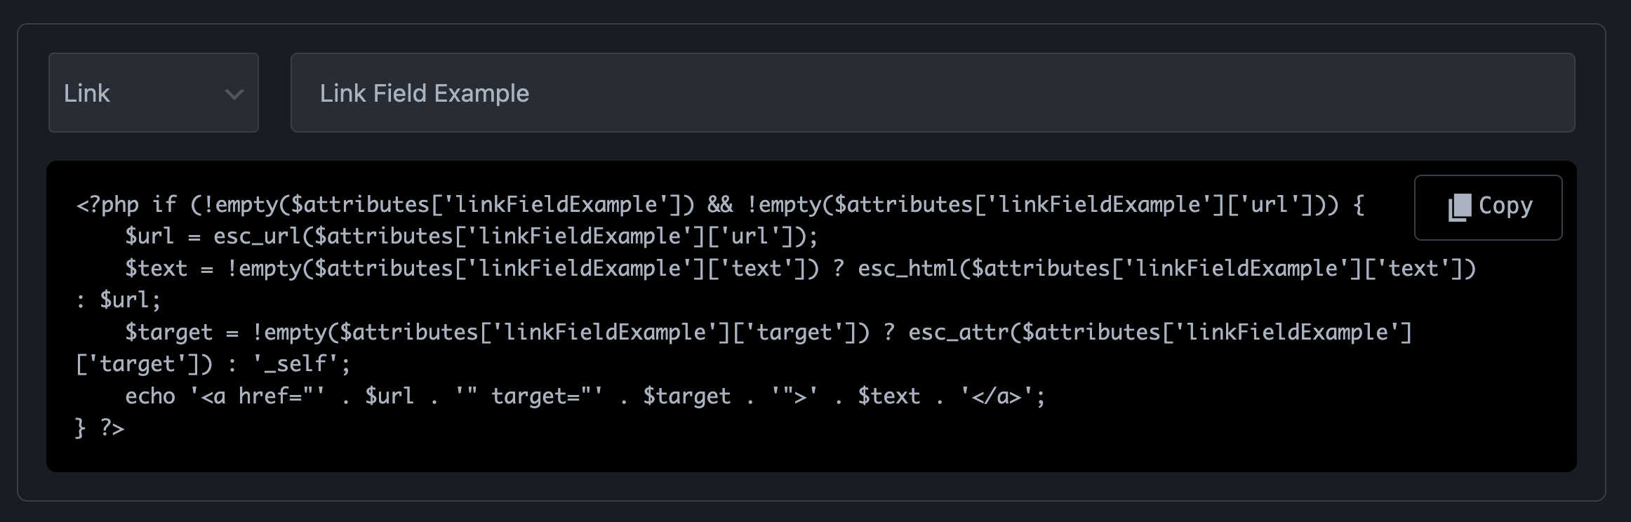Viewport: 1631px width, 522px height.
Task: Click the echo statement keyword
Action: pos(150,396)
